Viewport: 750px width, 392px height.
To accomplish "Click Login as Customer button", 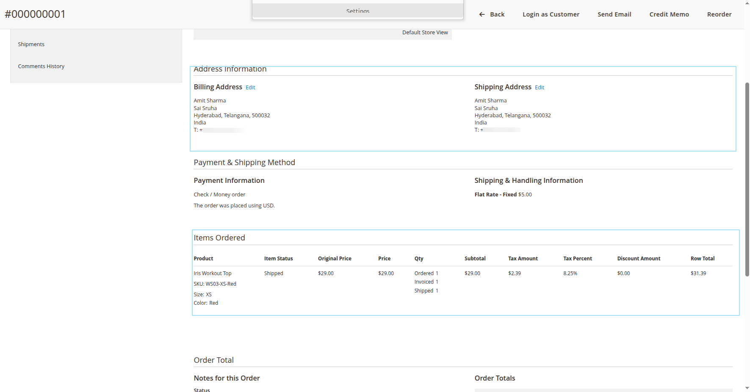I will [551, 14].
